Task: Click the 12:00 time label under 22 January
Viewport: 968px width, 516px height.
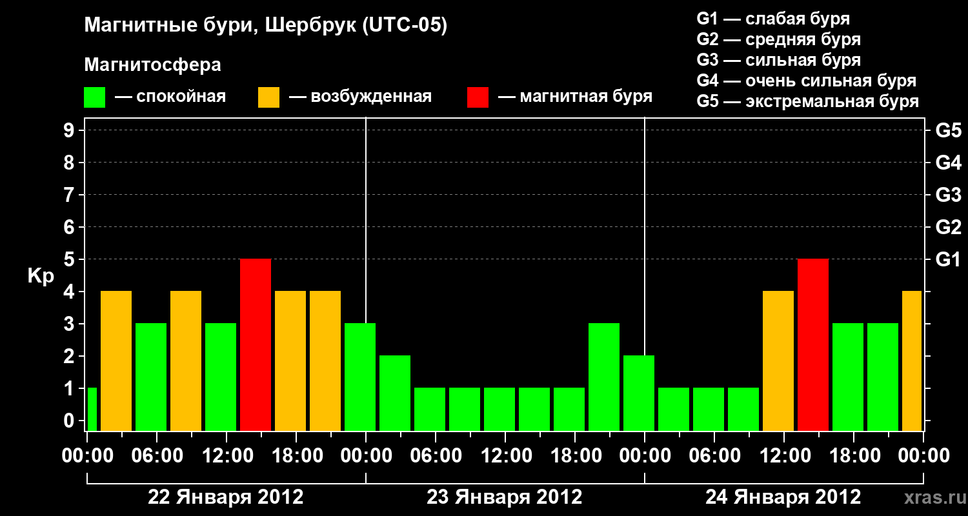Action: tap(227, 456)
